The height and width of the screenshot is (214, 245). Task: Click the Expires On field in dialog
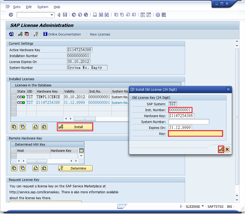coord(180,128)
